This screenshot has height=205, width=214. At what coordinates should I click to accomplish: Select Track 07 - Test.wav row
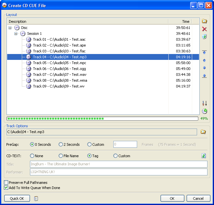click(x=103, y=75)
